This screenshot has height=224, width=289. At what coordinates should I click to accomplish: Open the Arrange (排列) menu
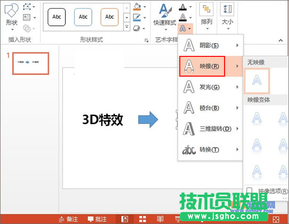206,17
